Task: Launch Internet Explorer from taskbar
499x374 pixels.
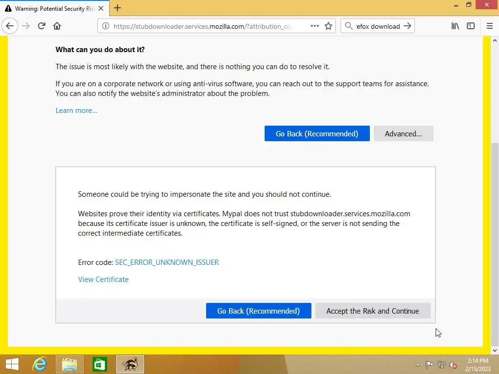Action: 39,364
